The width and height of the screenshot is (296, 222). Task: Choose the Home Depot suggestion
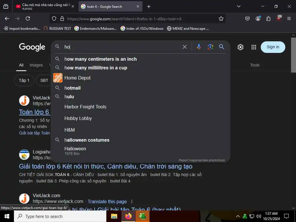[141, 78]
